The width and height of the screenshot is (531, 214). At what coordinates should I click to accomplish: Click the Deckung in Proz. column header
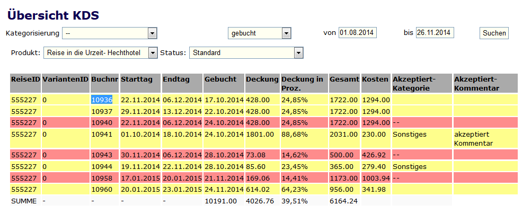pyautogui.click(x=303, y=83)
